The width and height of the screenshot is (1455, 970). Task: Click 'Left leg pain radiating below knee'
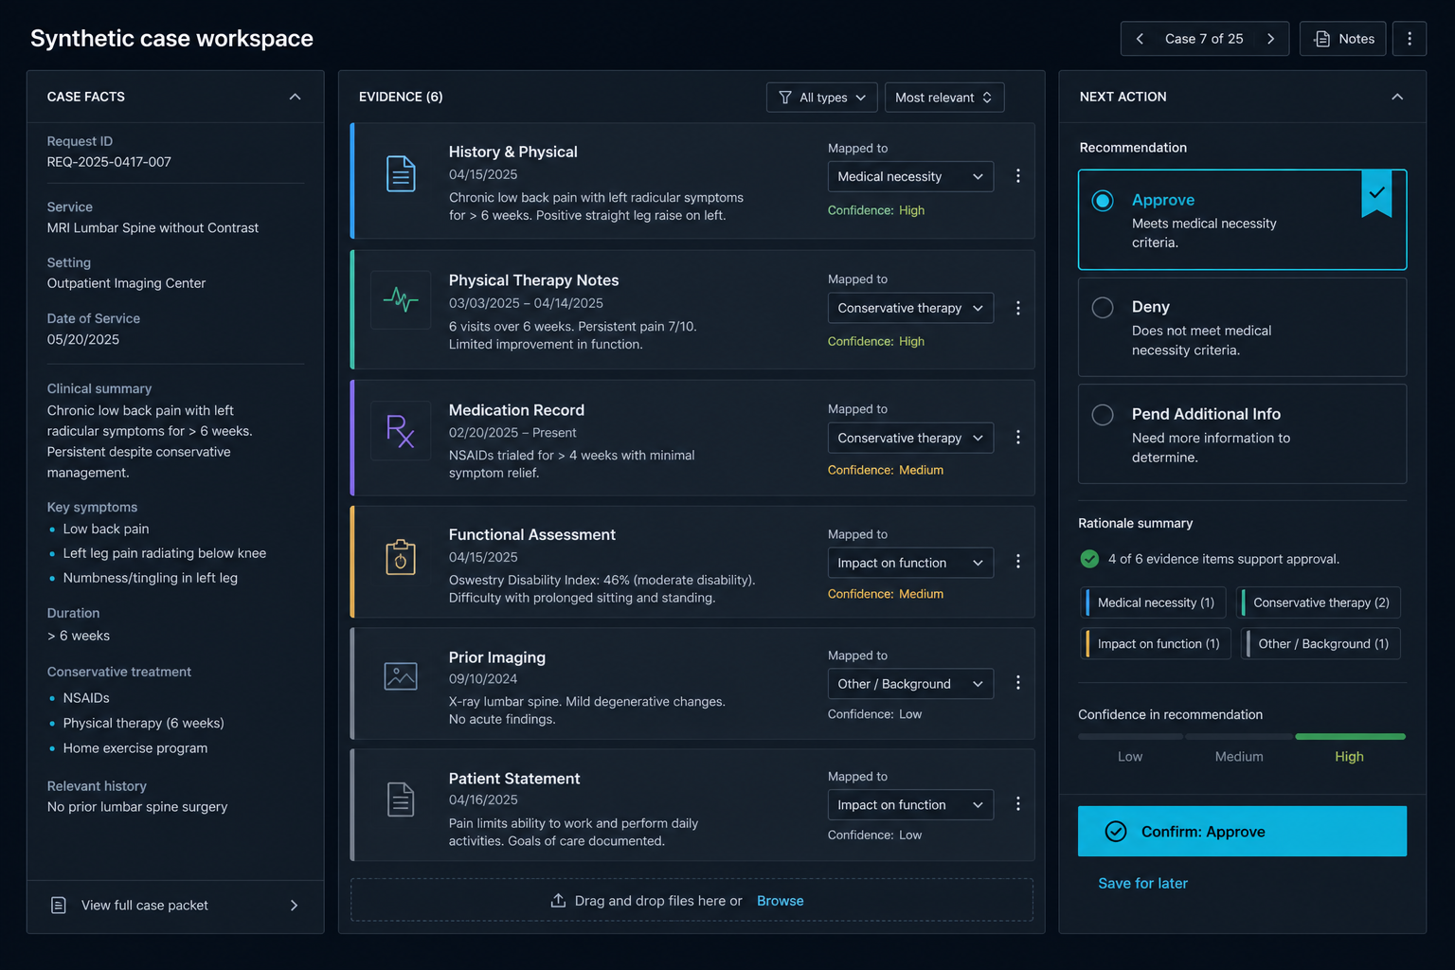(x=164, y=553)
